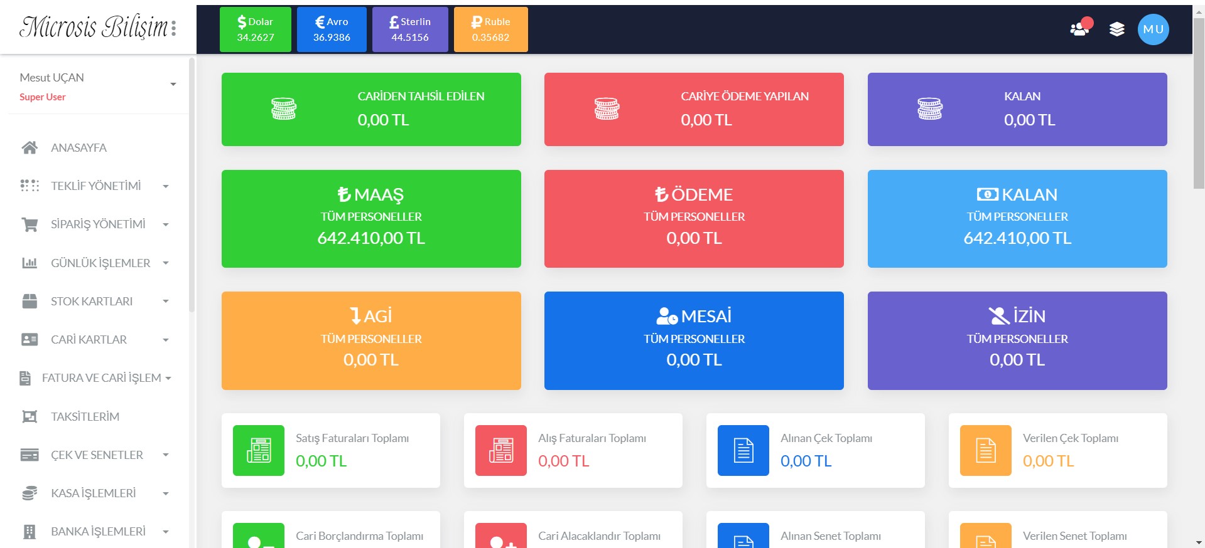1205x548 pixels.
Task: Click the Sterlin exchange rate button
Action: point(409,29)
